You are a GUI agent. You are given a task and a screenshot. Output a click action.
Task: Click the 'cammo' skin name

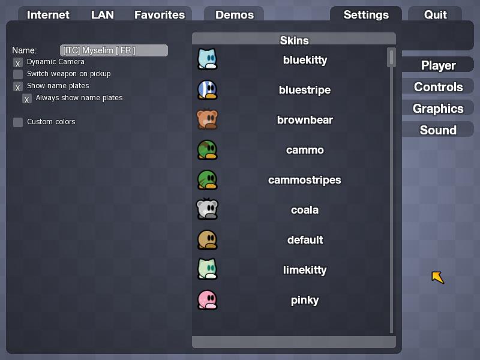pyautogui.click(x=305, y=150)
